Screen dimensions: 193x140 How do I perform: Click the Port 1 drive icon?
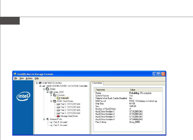pos(58,107)
